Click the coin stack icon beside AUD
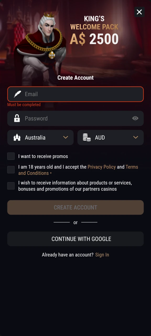 point(87,137)
